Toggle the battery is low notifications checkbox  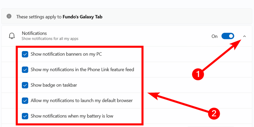coord(25,116)
